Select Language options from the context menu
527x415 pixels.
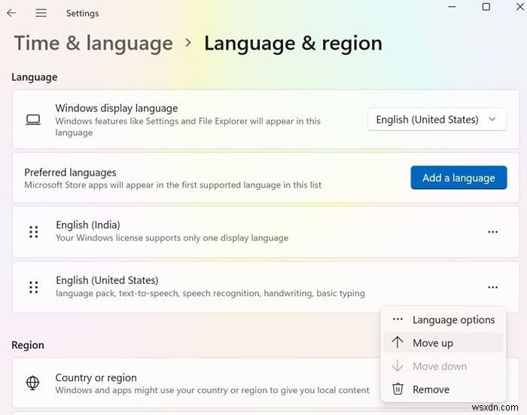tap(453, 320)
